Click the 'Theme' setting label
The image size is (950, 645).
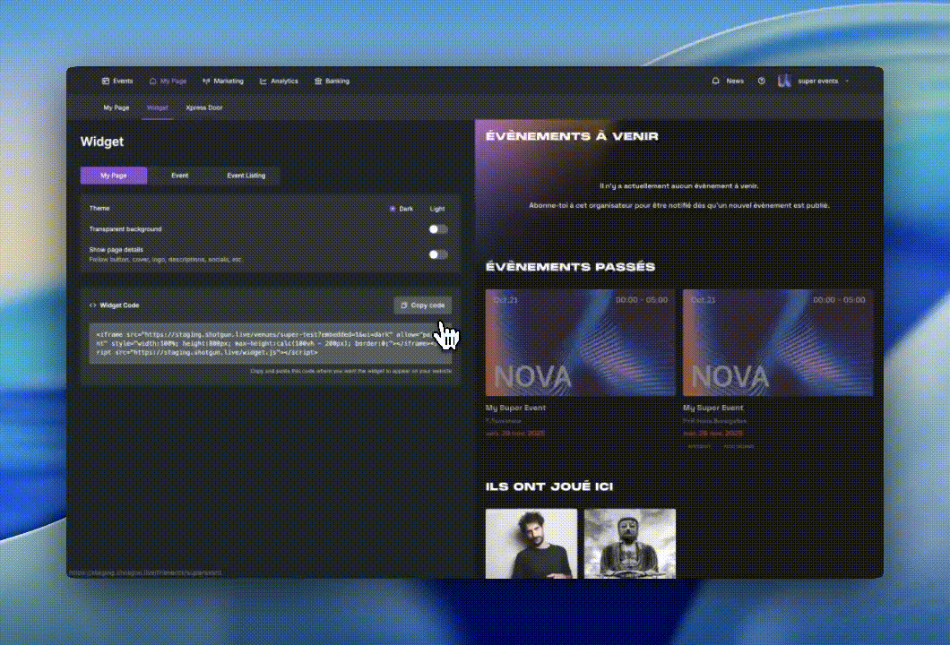coord(99,209)
